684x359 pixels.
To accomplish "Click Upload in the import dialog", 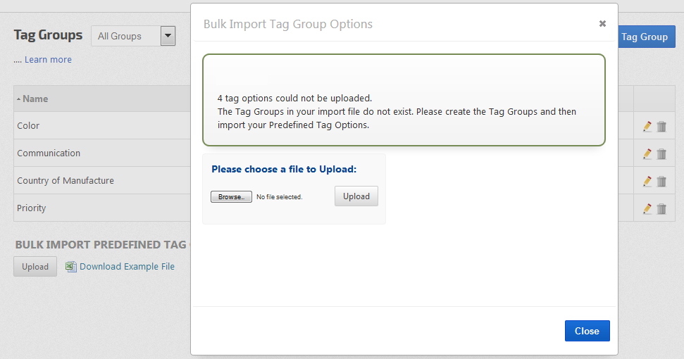I will tap(356, 196).
